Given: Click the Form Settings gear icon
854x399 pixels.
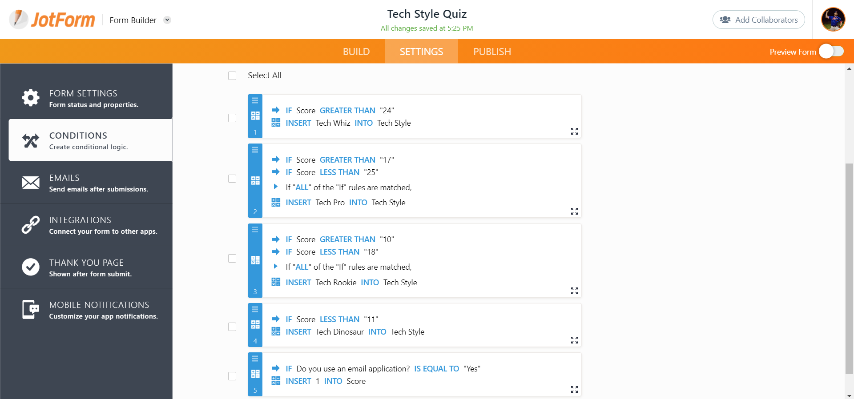Looking at the screenshot, I should point(31,98).
